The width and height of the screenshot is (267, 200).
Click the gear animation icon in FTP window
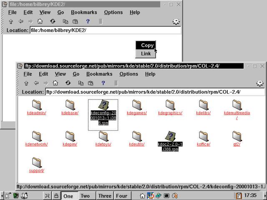pos(260,83)
